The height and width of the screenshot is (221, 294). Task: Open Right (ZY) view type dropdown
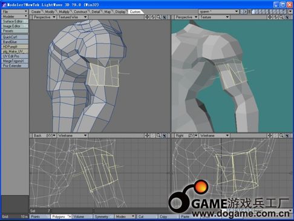coord(186,136)
